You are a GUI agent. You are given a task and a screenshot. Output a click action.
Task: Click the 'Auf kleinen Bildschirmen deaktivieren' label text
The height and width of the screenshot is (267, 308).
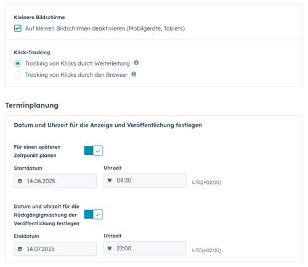pos(105,28)
